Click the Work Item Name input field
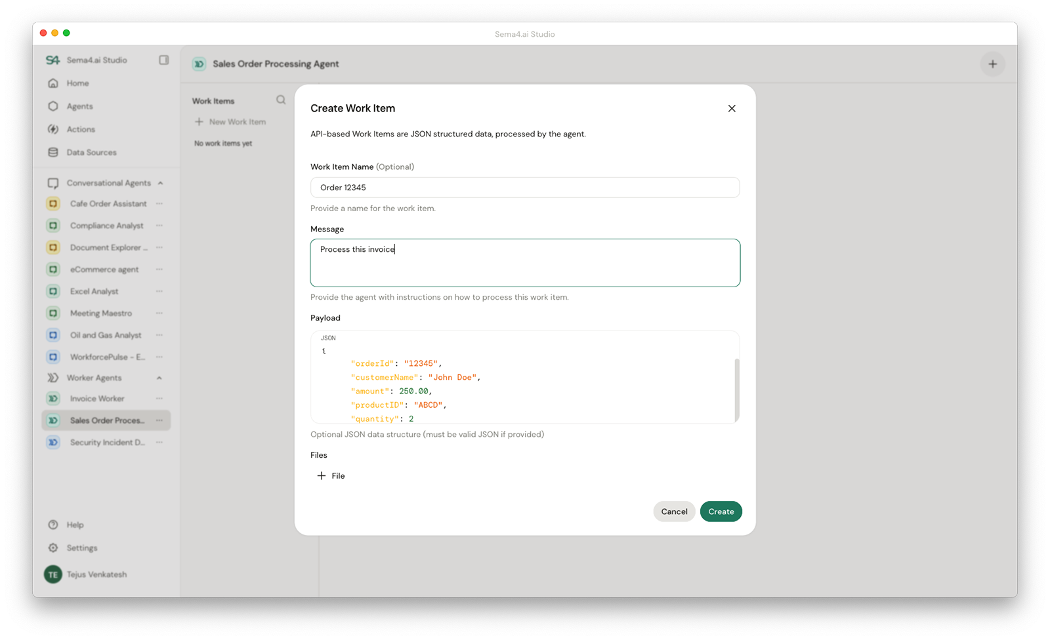The height and width of the screenshot is (640, 1050). click(x=524, y=188)
